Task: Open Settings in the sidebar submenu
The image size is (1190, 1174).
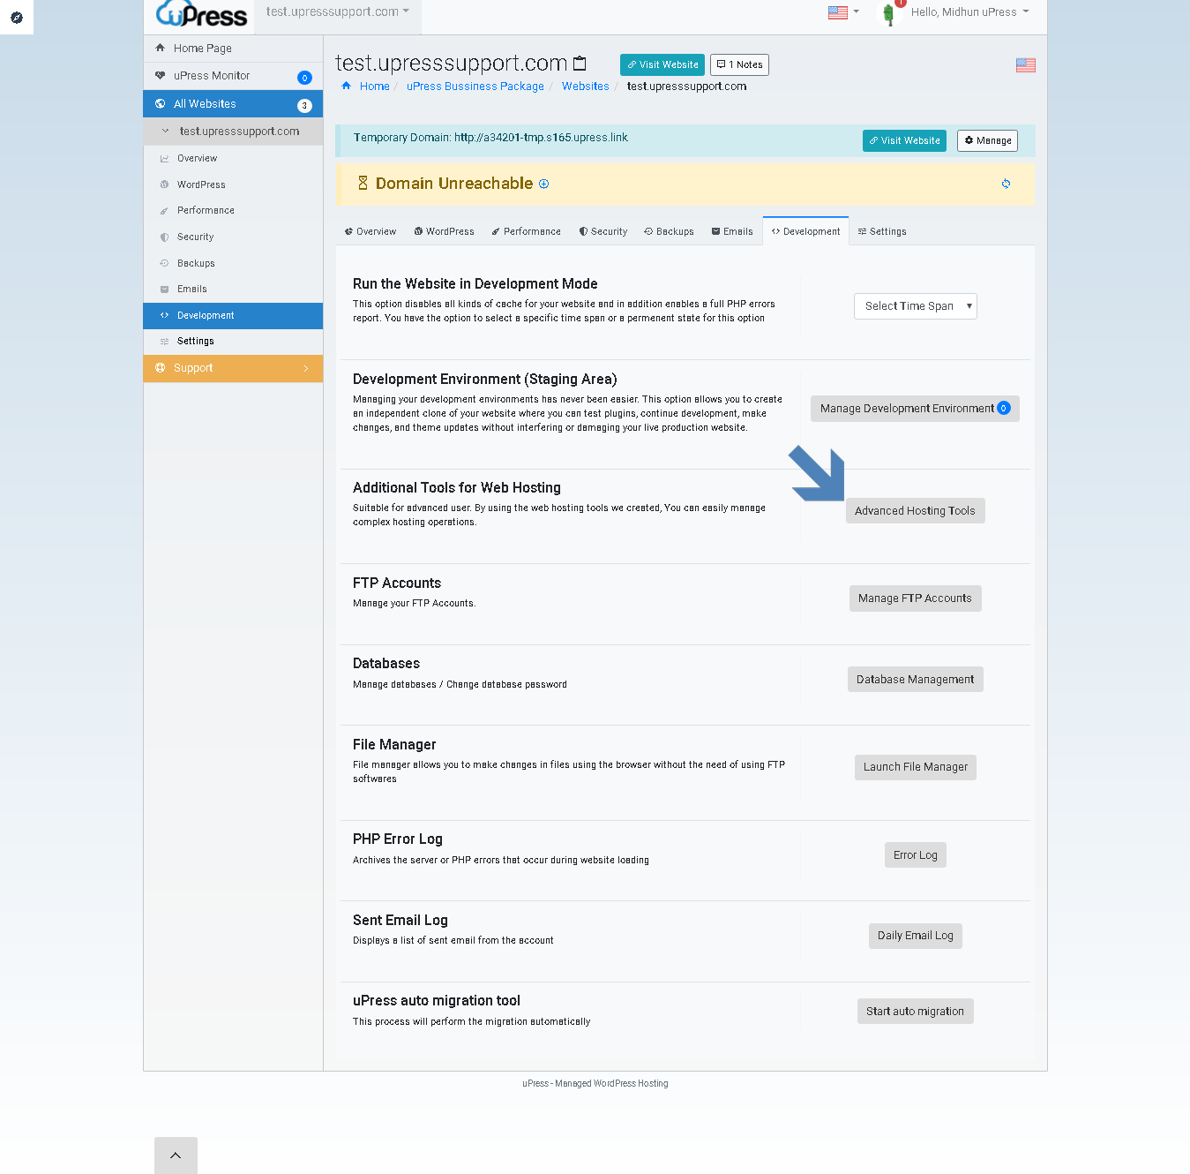Action: (233, 342)
